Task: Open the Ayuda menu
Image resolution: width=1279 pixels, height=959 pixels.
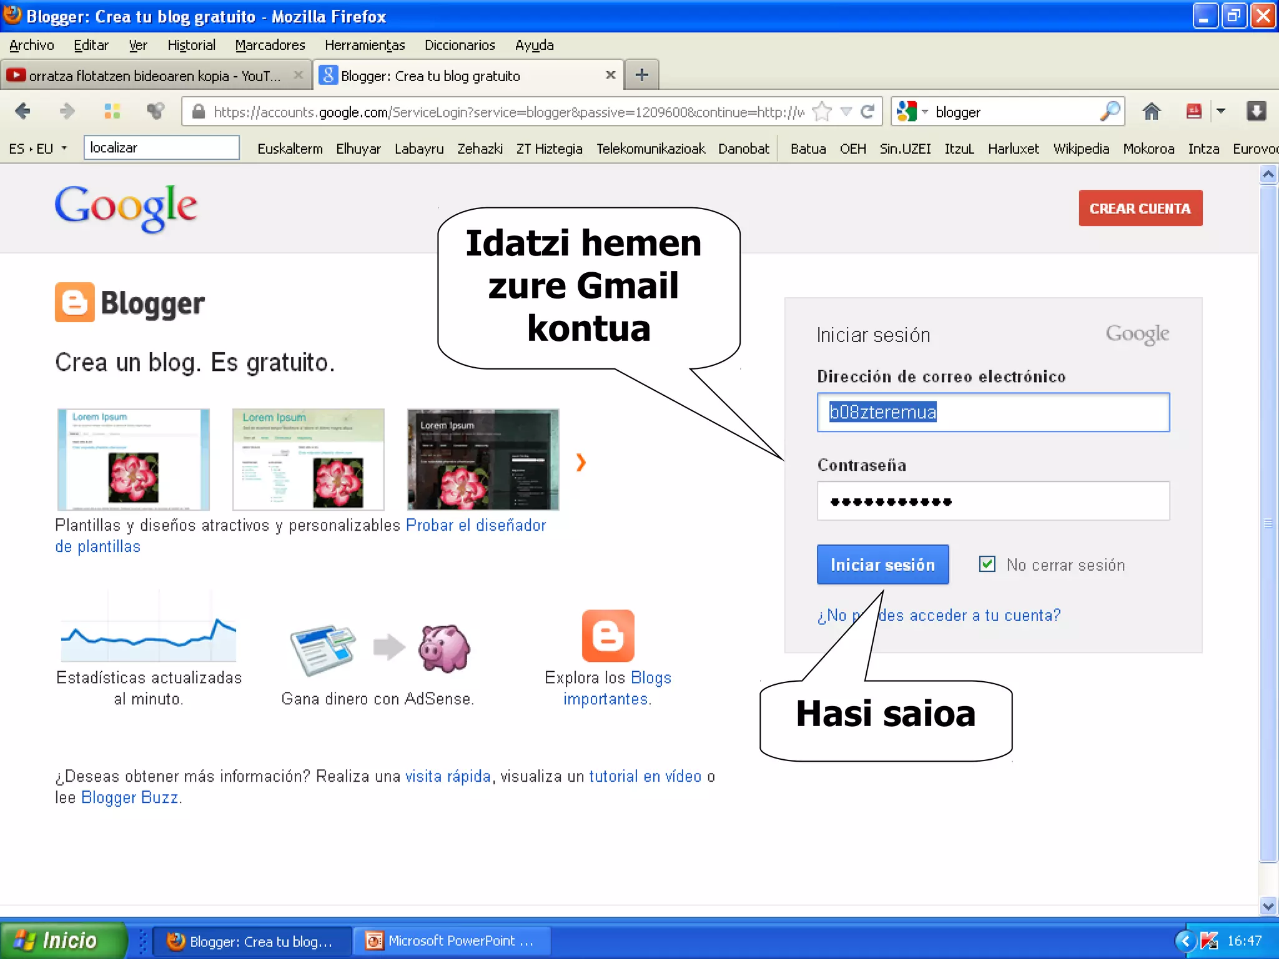Action: (534, 45)
